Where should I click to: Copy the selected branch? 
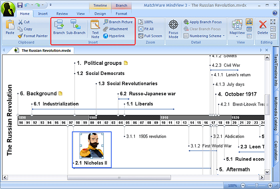[25, 29]
